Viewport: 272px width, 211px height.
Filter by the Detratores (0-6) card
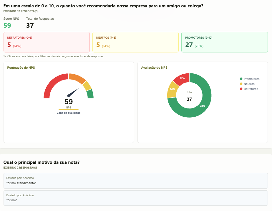point(47,42)
